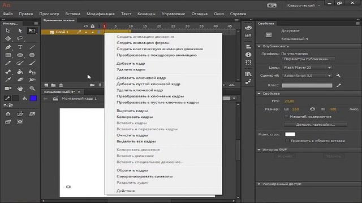The width and height of the screenshot is (362, 203).
Task: Choose Добавить ключевой кадр
Action: (x=141, y=78)
